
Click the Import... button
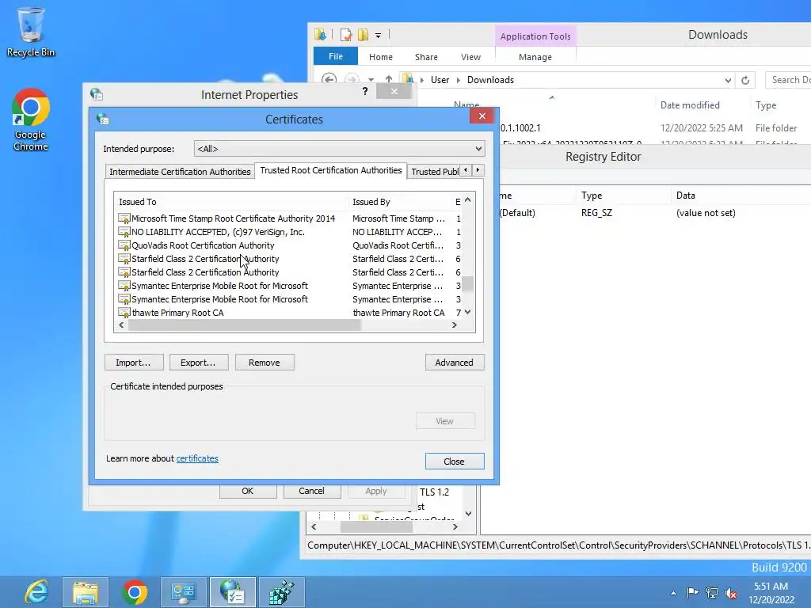point(133,363)
